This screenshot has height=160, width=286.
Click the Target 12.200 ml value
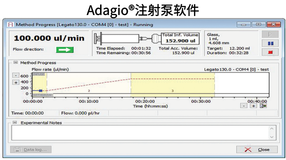coord(240,48)
